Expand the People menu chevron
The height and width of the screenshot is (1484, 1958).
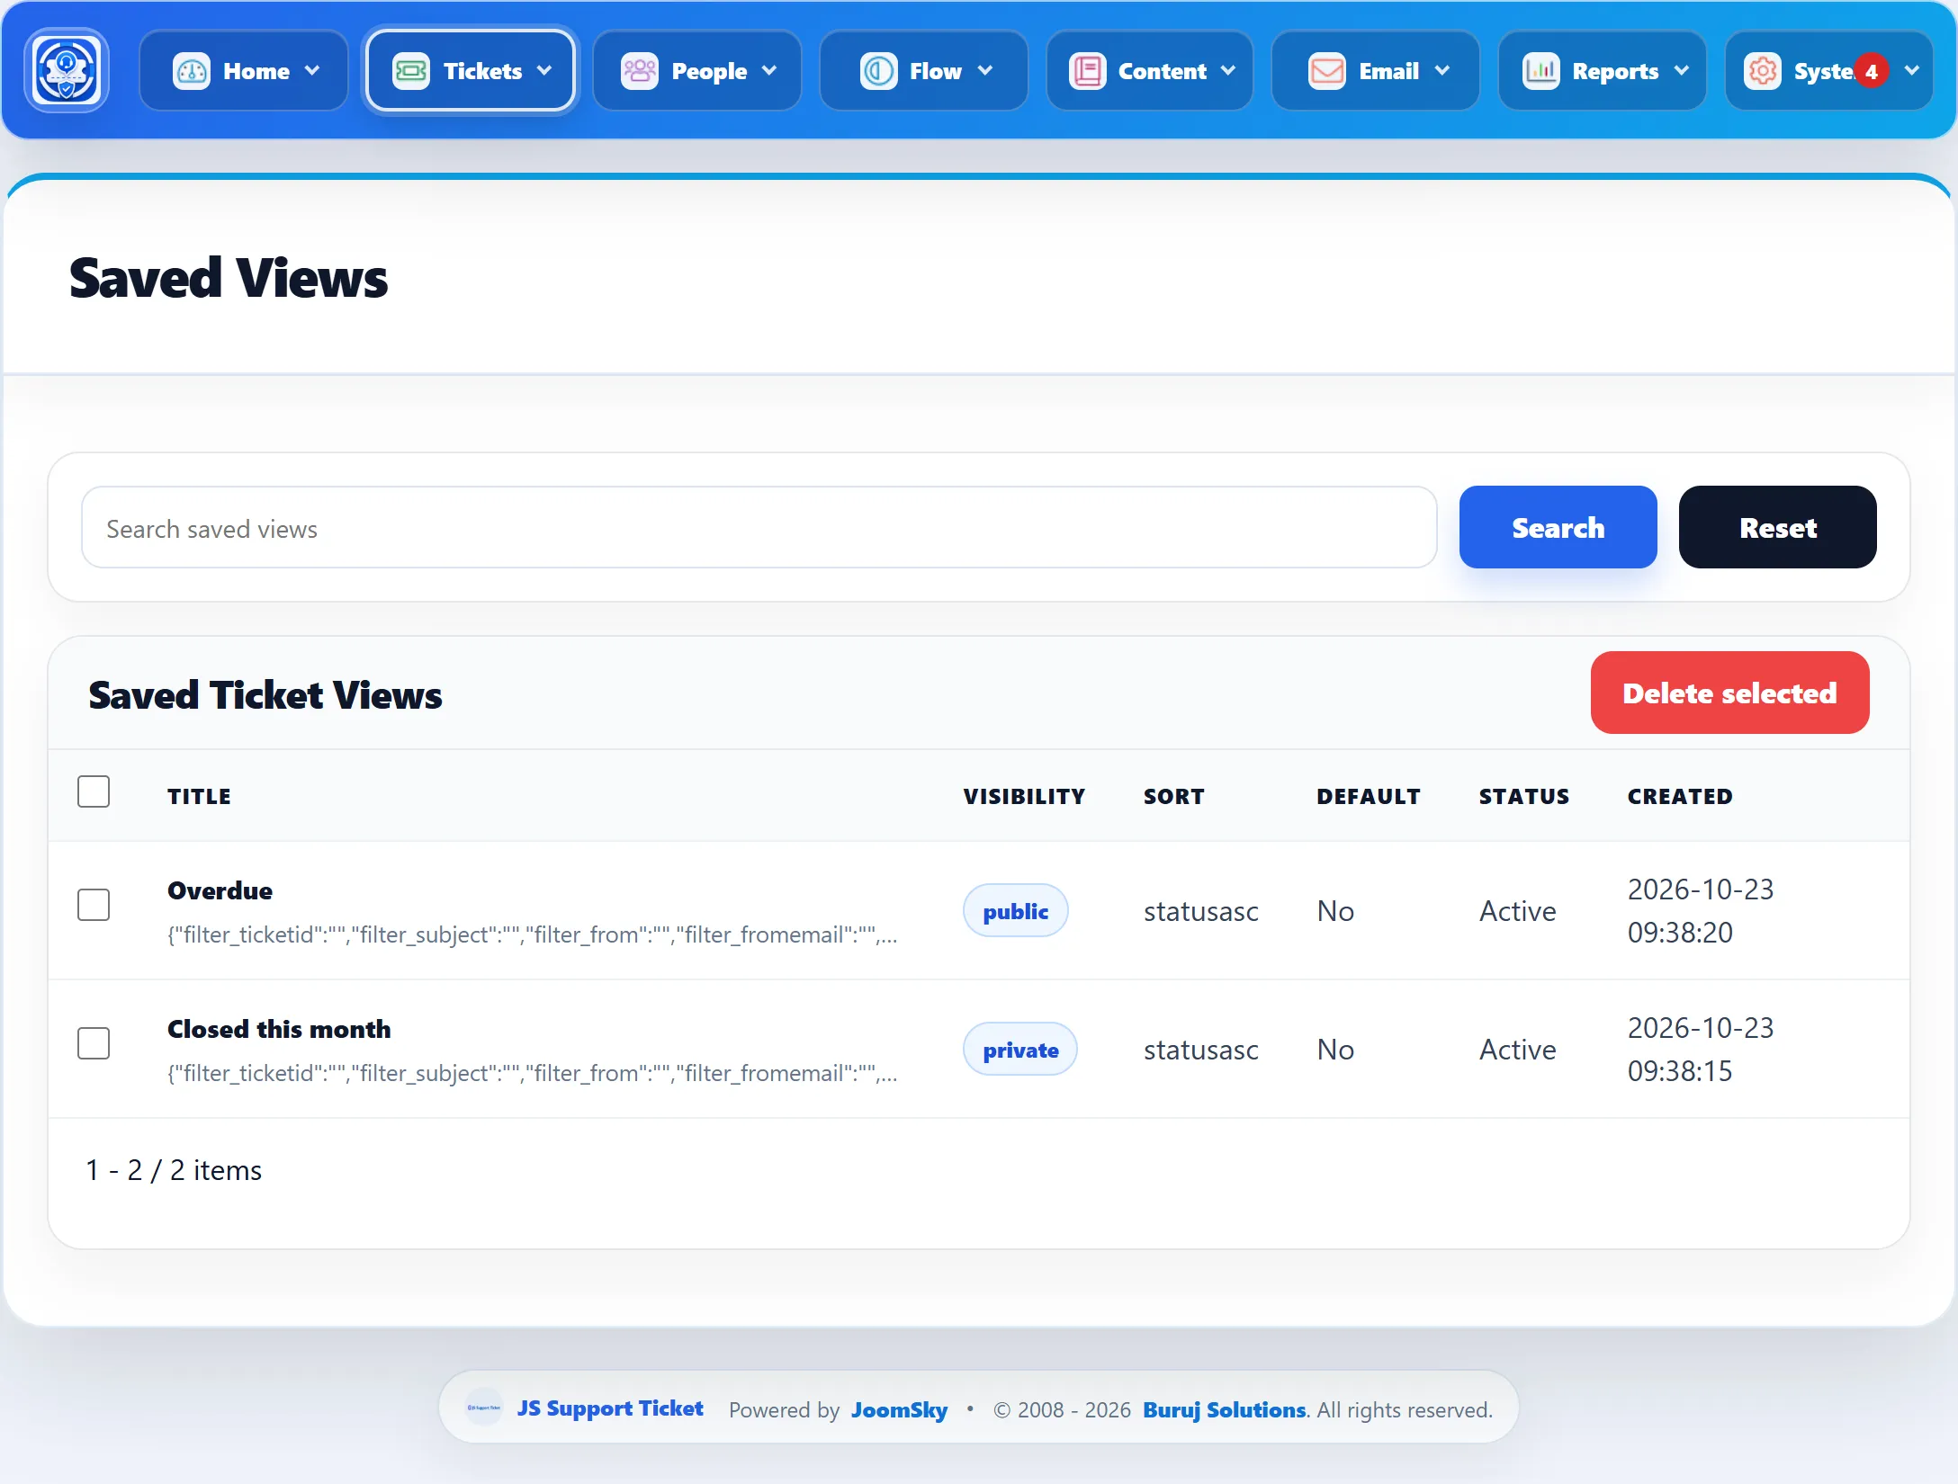point(769,71)
